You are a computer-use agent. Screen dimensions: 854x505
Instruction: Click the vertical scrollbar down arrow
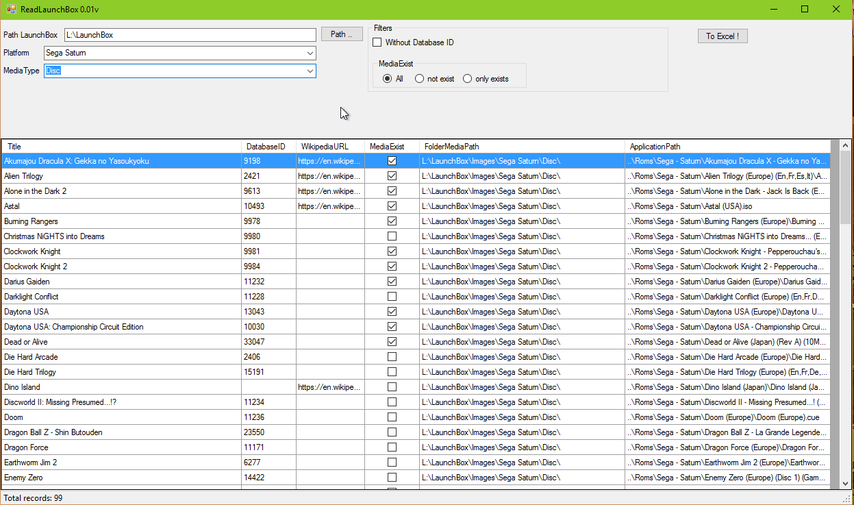point(845,483)
